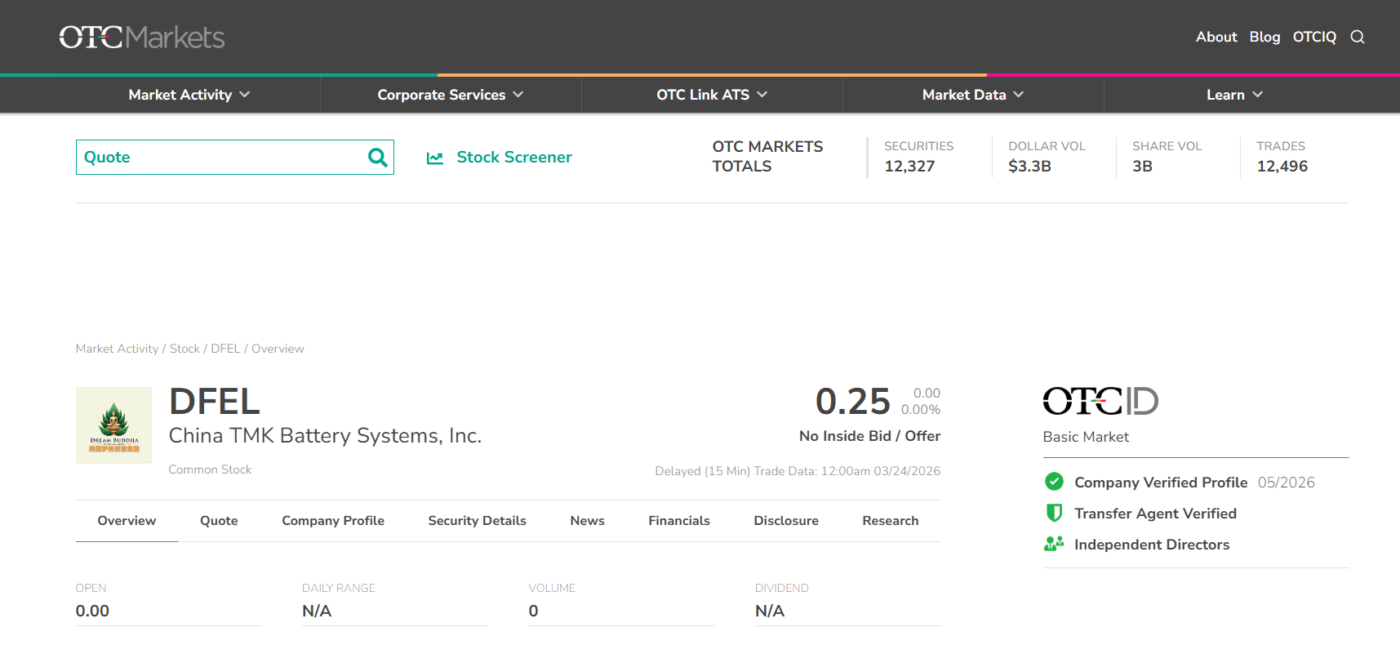Screen dimensions: 1400x645
Task: Click the DFEL ticker heading
Action: coord(215,402)
